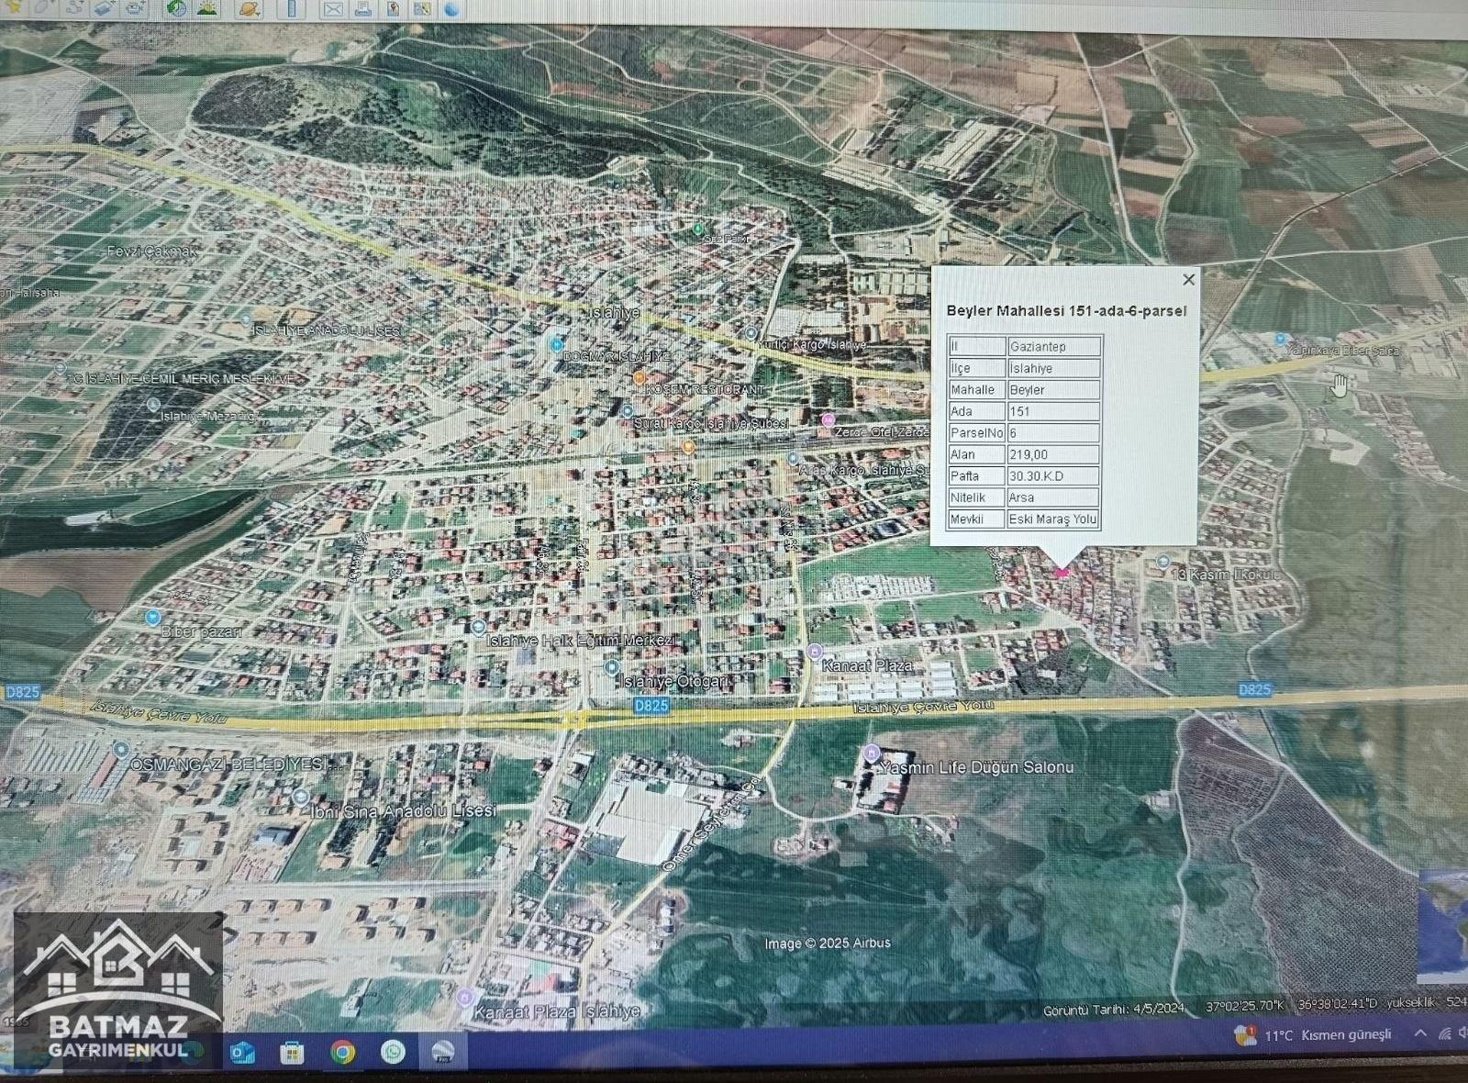Image resolution: width=1468 pixels, height=1083 pixels.
Task: Open the planets switcher dropdown
Action: pos(249,8)
